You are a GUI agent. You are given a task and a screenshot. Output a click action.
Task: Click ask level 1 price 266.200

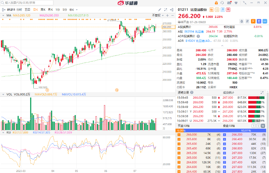(x=237, y=135)
